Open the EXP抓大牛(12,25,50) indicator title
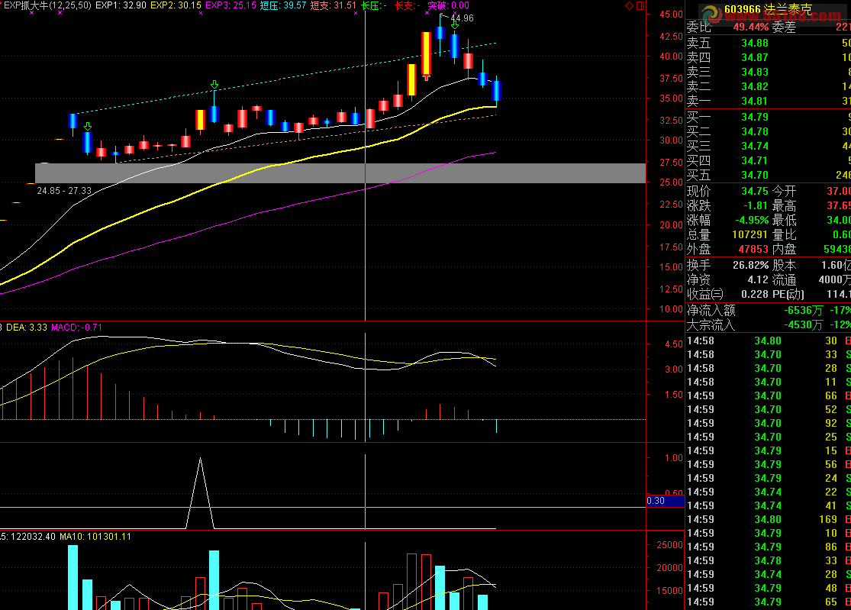Viewport: 851px width, 610px height. [47, 5]
